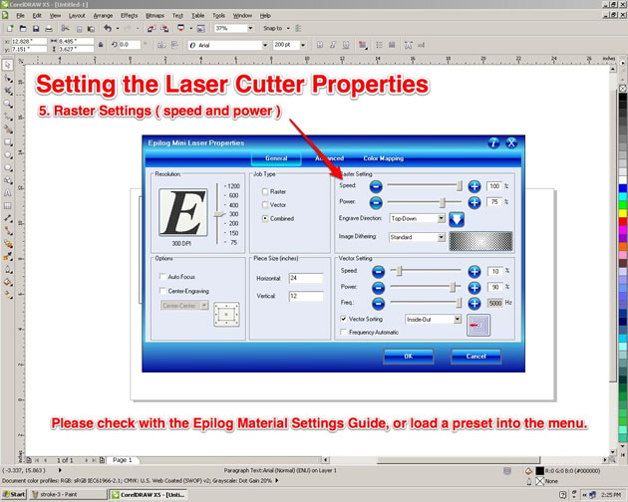Click the resolution DPI slider handle

click(x=218, y=214)
